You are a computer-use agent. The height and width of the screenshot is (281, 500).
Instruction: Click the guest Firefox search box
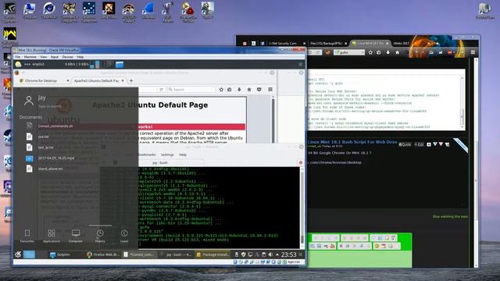click(x=191, y=90)
